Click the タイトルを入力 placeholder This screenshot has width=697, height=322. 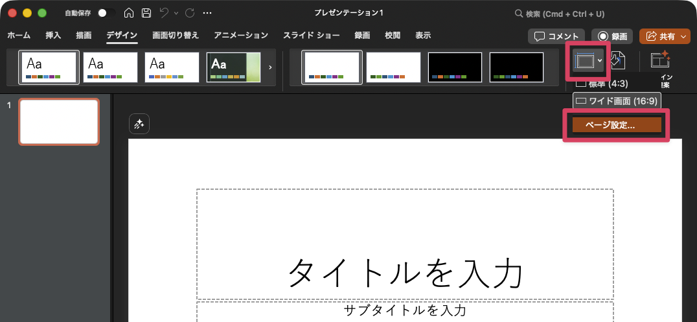click(405, 244)
